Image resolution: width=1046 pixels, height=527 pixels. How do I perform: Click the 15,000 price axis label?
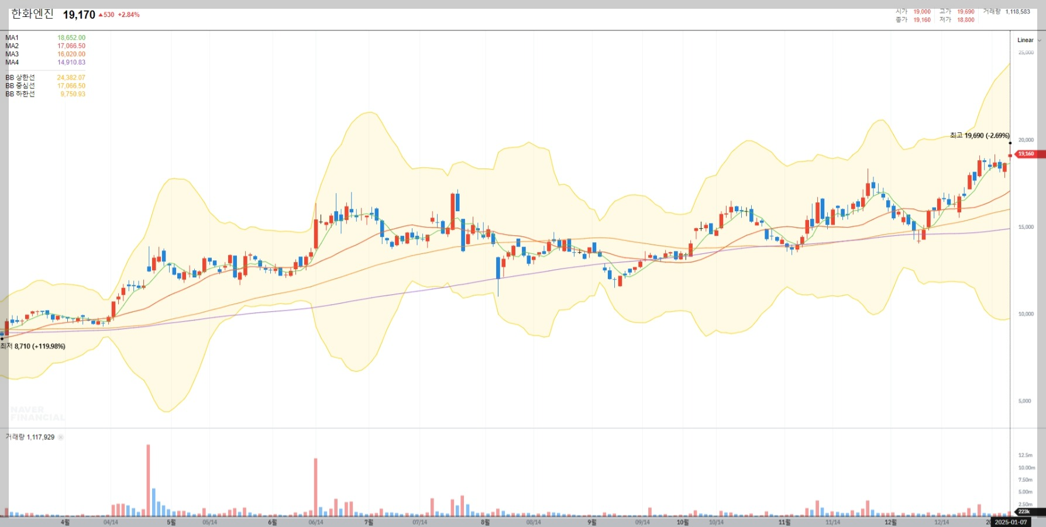[1026, 227]
